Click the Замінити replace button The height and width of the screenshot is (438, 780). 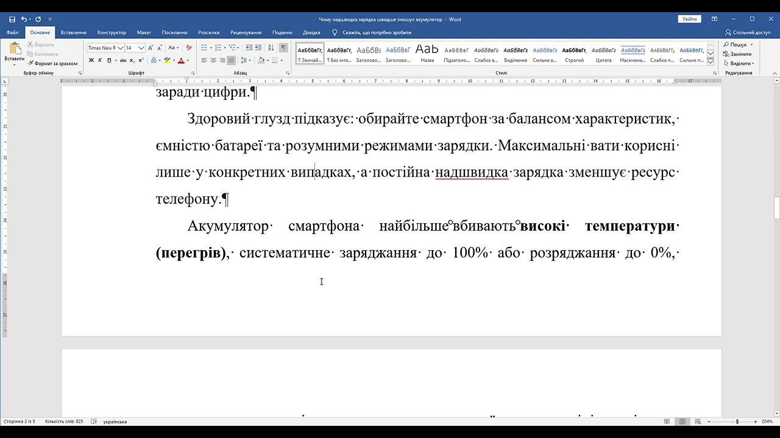click(x=737, y=54)
